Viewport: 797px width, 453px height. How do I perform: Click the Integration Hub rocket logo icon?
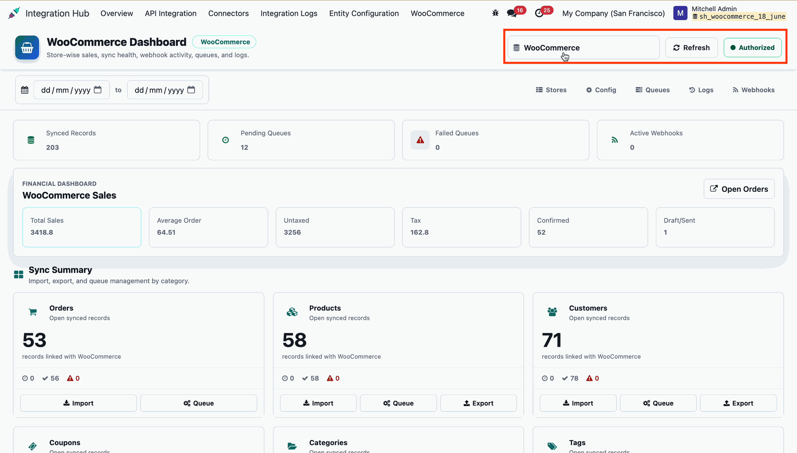coord(14,13)
